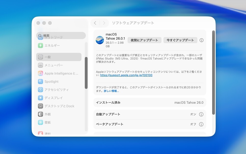Click the sidebar scrollbar thumb
246x154 pixels.
(x=86, y=73)
